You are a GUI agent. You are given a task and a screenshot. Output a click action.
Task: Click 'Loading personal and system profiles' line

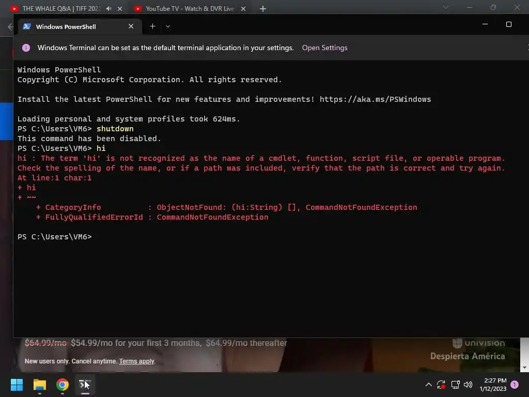129,119
